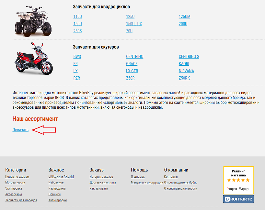Image resolution: width=265 pixels, height=210 pixels.
Task: Open История заказов link
Action: pos(101,177)
